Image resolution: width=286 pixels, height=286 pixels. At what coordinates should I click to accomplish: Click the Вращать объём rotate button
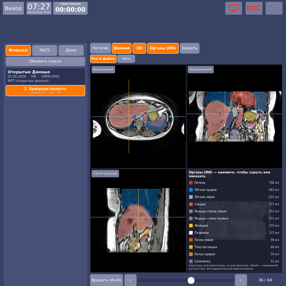(x=106, y=280)
